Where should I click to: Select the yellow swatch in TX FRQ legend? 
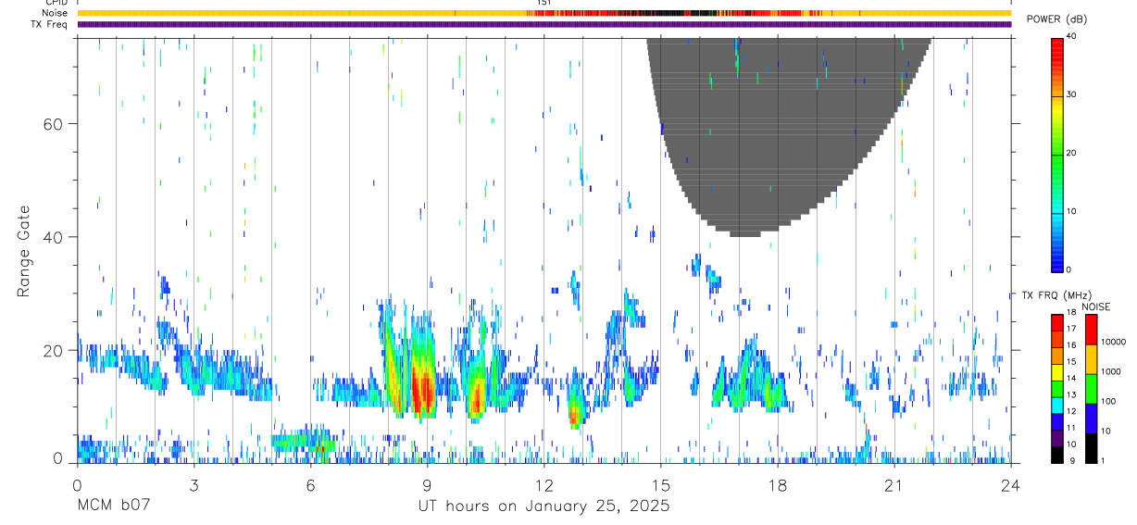(x=1057, y=372)
